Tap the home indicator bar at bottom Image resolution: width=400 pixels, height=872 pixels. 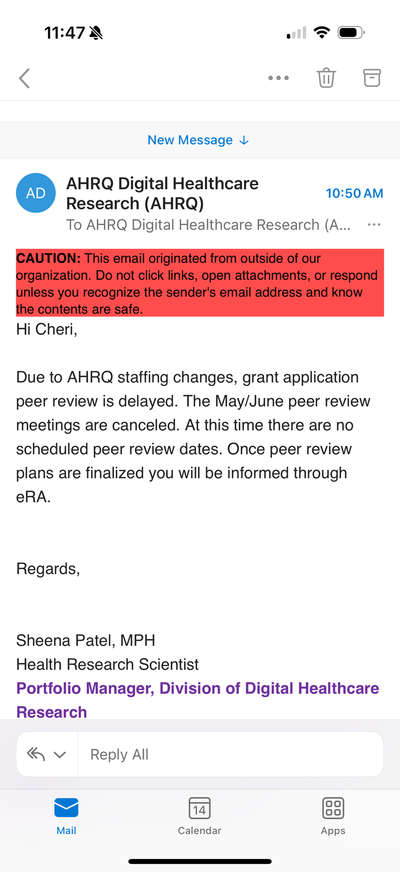(x=200, y=861)
